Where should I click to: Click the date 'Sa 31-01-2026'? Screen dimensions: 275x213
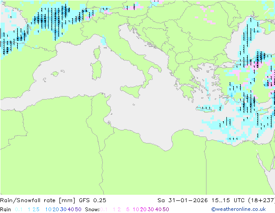[183, 200]
